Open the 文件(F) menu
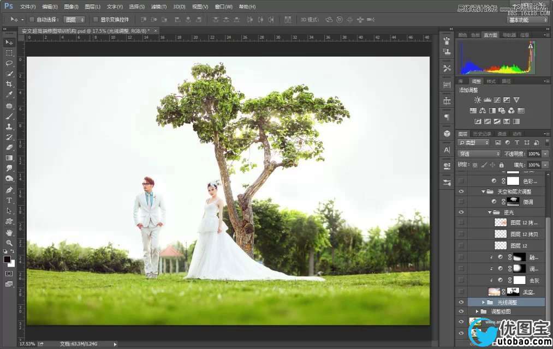The height and width of the screenshot is (349, 553). 28,7
